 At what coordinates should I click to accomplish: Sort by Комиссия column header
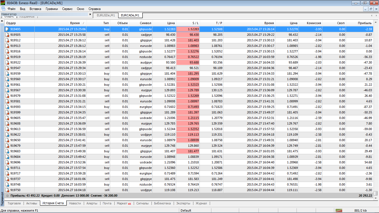click(311, 23)
